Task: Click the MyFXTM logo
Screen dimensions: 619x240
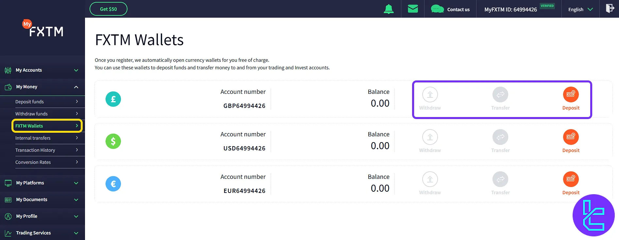Action: point(43,29)
